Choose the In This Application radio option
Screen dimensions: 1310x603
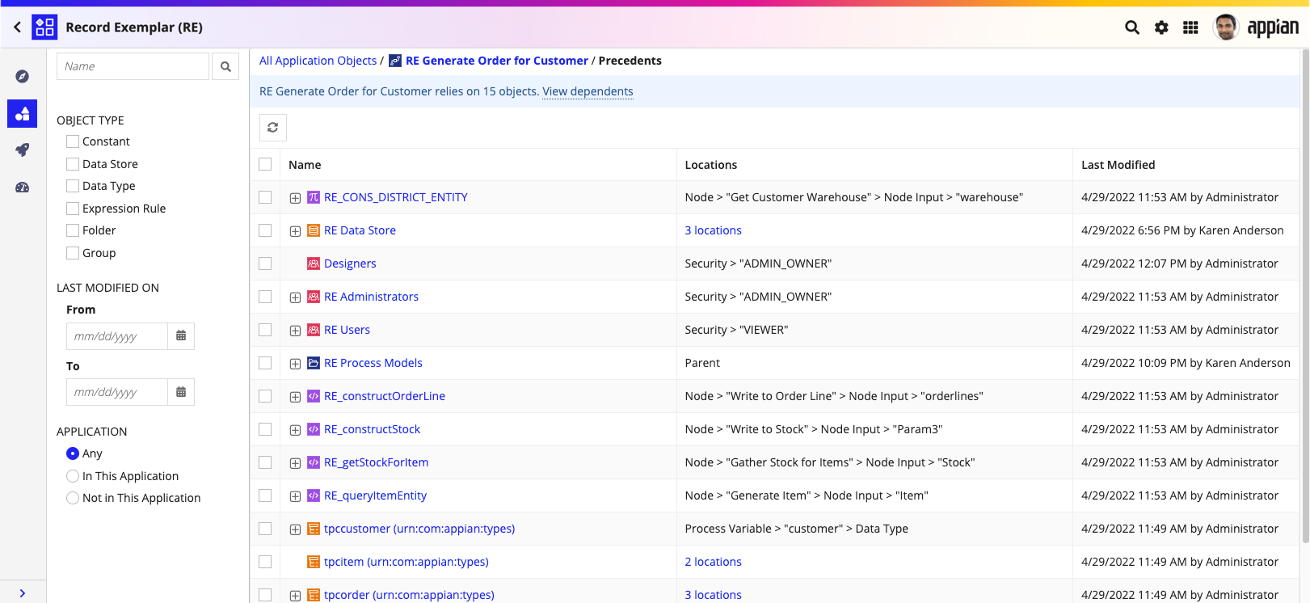[x=73, y=476]
